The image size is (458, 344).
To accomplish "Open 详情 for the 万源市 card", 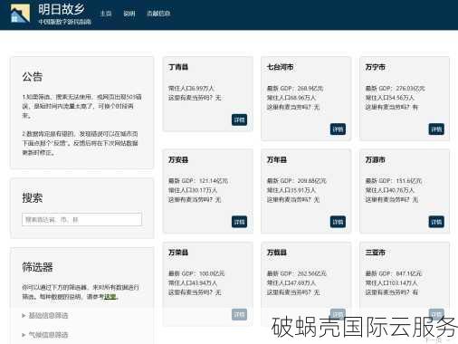I will 436,222.
